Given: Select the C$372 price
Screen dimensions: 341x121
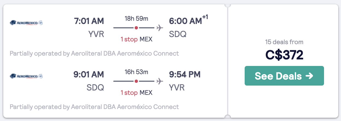Looking at the screenshot, I should [284, 55].
